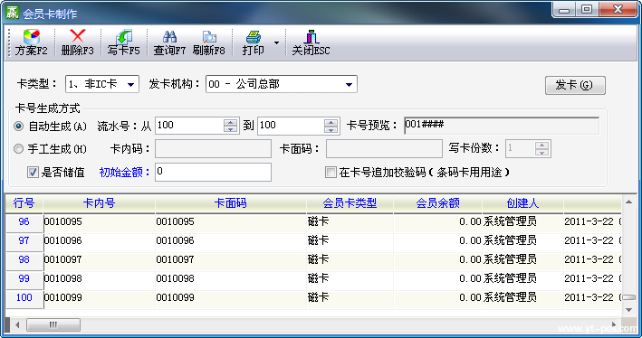Click the 流水号 从 start number field
This screenshot has width=642, height=338.
click(x=189, y=126)
